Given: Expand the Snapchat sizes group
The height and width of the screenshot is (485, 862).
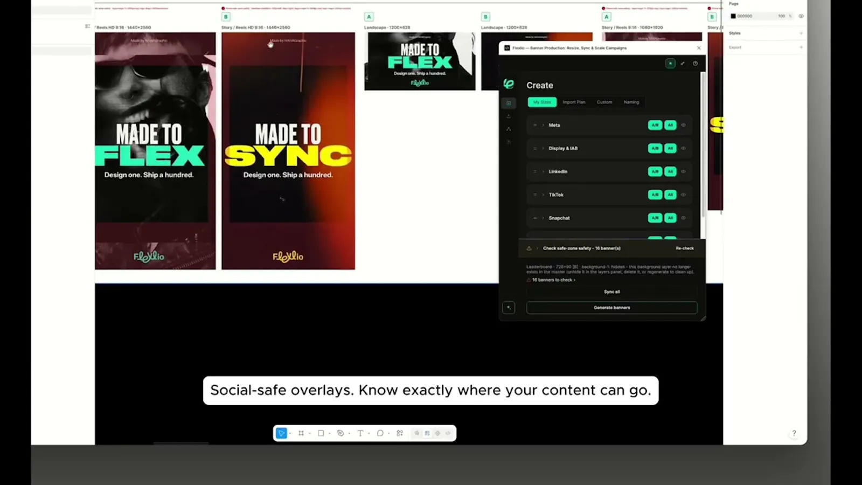Looking at the screenshot, I should click(543, 218).
